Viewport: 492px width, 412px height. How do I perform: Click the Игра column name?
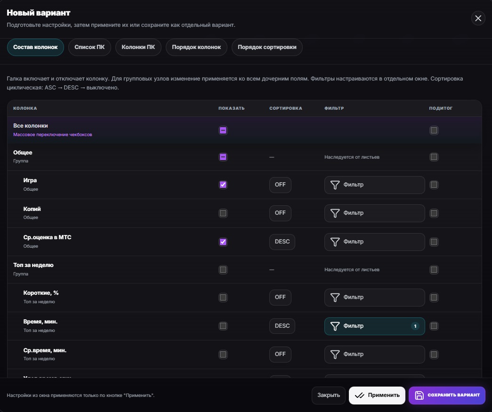(x=30, y=180)
